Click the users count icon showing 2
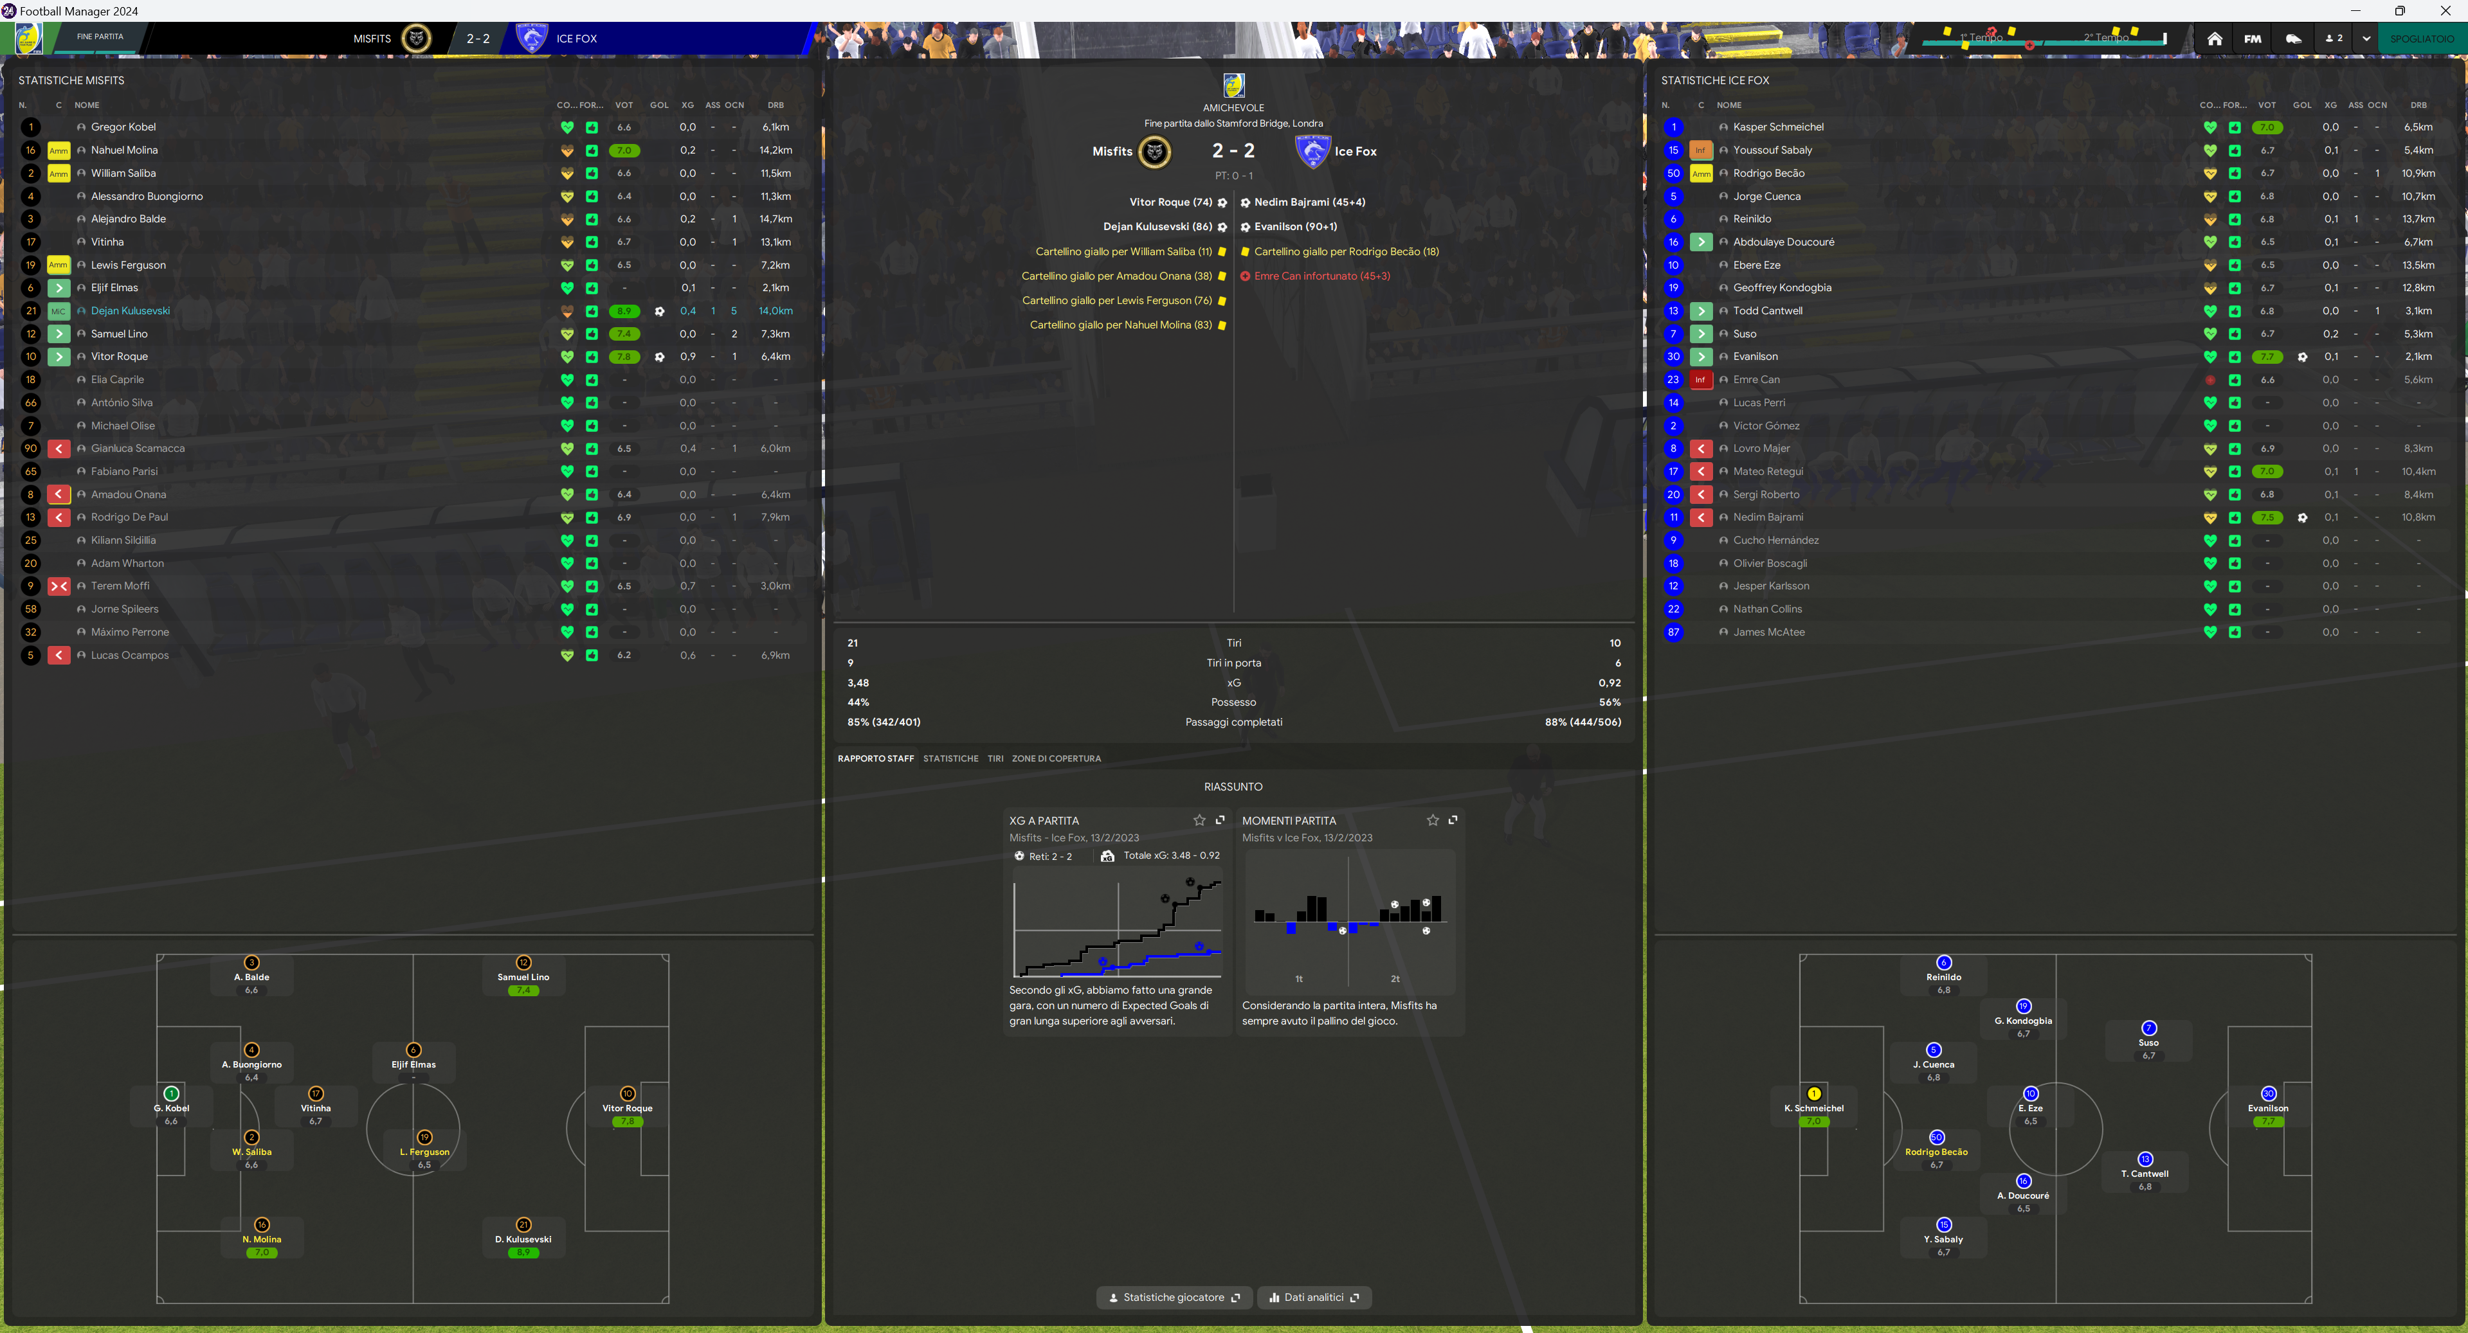The height and width of the screenshot is (1333, 2468). point(2334,39)
